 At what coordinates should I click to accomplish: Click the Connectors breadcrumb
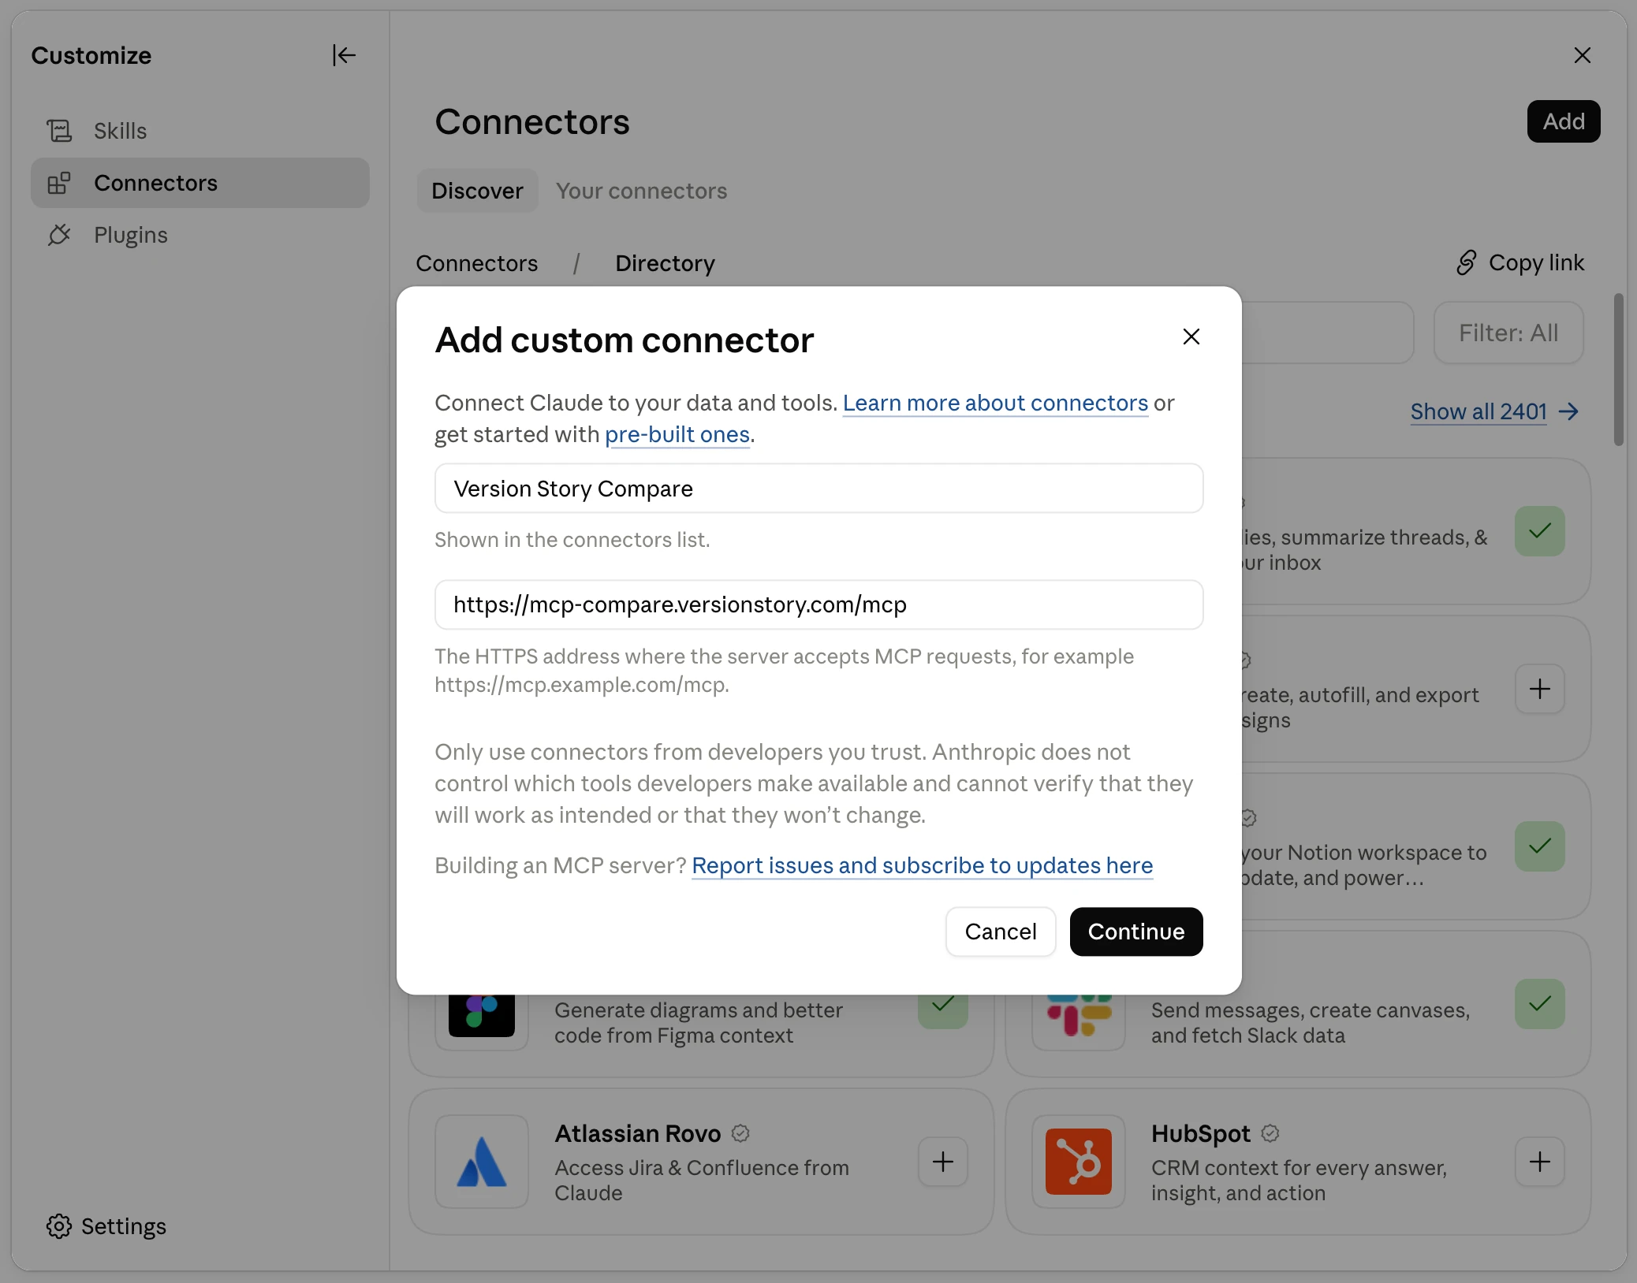tap(476, 263)
